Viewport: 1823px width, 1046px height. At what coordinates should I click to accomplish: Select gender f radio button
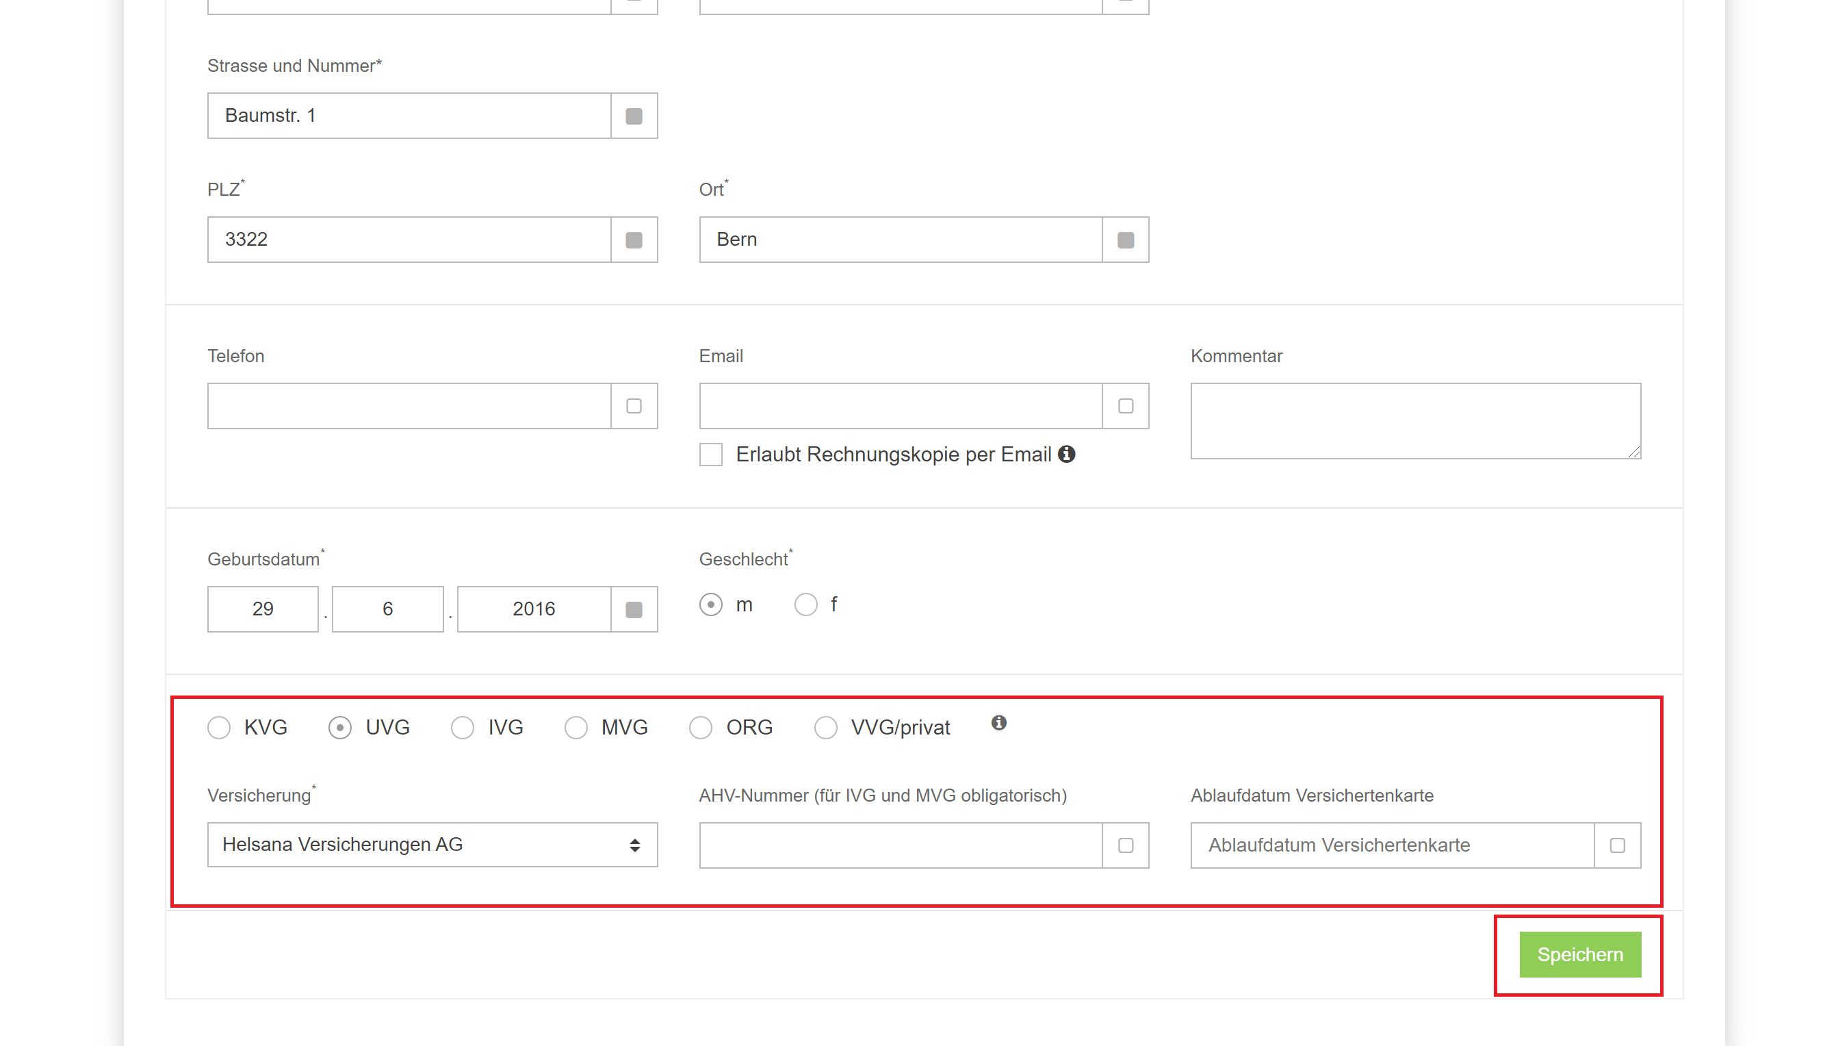click(x=805, y=604)
